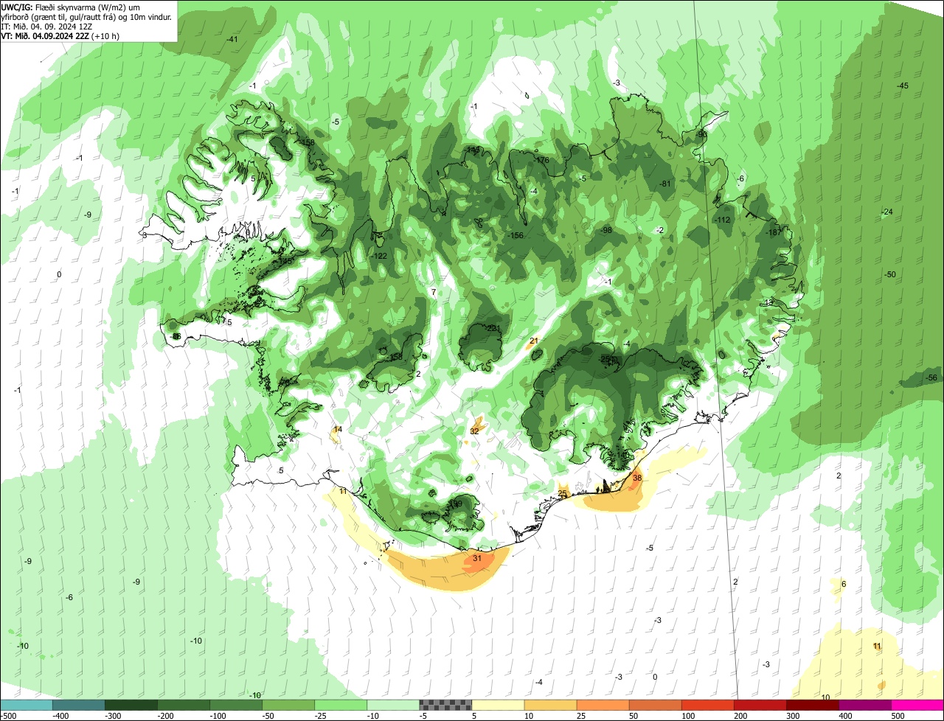Click the orange legend swatch between 25 and 50

pyautogui.click(x=603, y=705)
